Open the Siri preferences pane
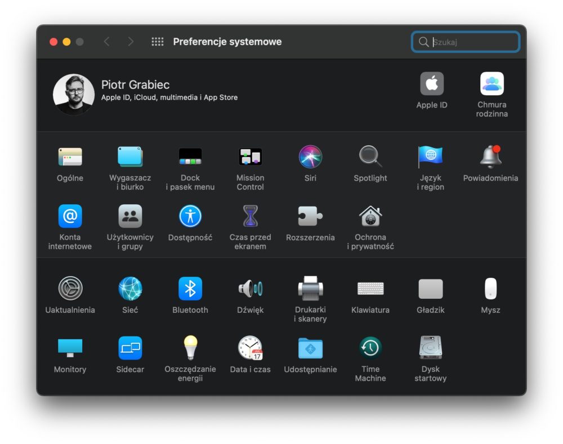563x444 pixels. click(x=310, y=157)
